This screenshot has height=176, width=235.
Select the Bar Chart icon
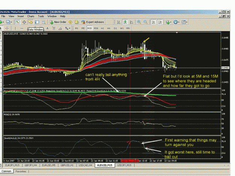[x=118, y=22]
